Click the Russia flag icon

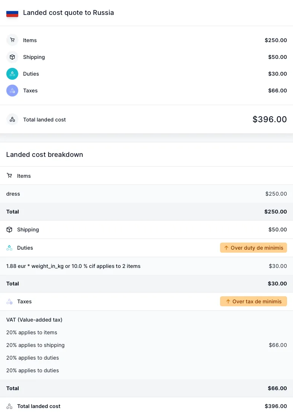tap(12, 13)
